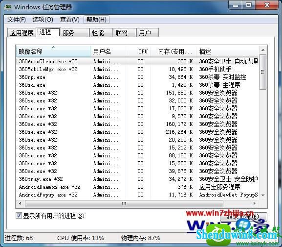
Task: Maximize the Task Manager window
Action: pos(249,5)
